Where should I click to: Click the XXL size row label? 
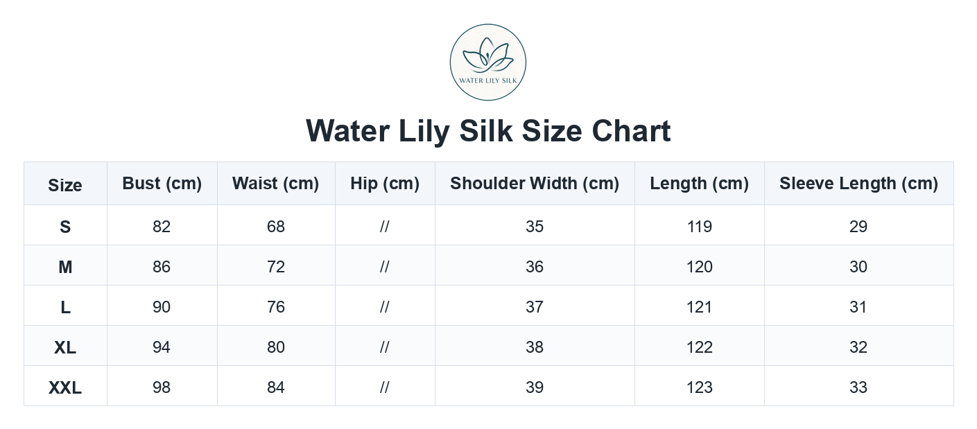[65, 387]
